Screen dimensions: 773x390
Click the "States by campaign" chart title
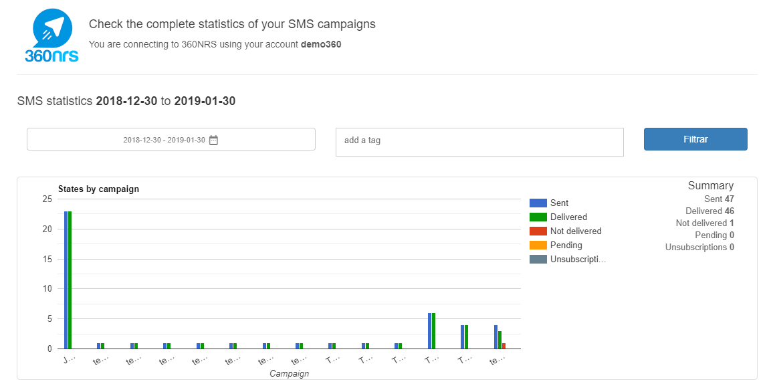(x=98, y=189)
